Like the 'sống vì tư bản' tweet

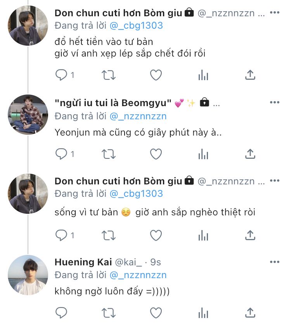[x=156, y=235]
